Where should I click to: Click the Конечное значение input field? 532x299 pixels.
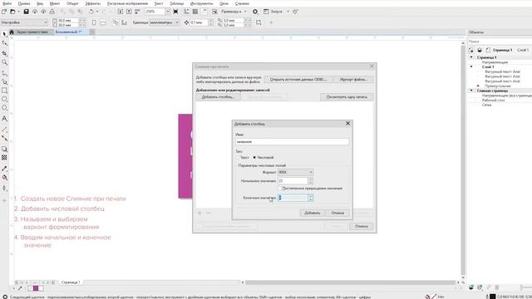pyautogui.click(x=293, y=198)
